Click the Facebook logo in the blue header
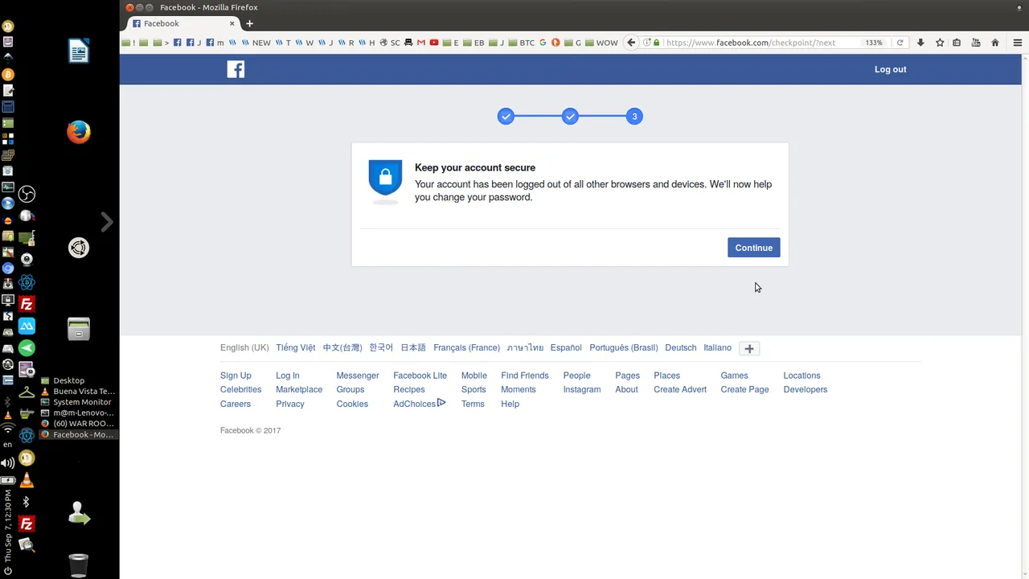This screenshot has width=1029, height=579. 236,69
